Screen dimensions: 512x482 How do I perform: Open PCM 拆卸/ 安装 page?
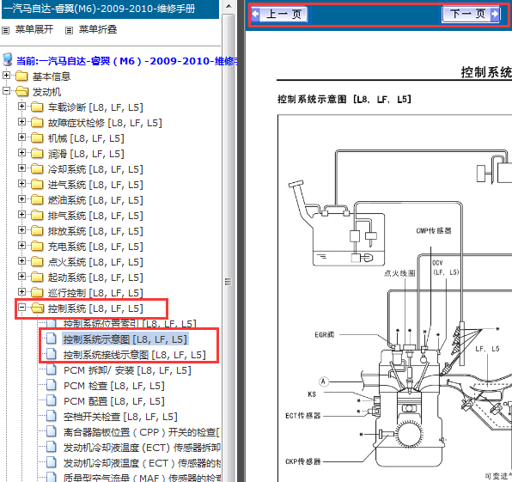tap(127, 370)
